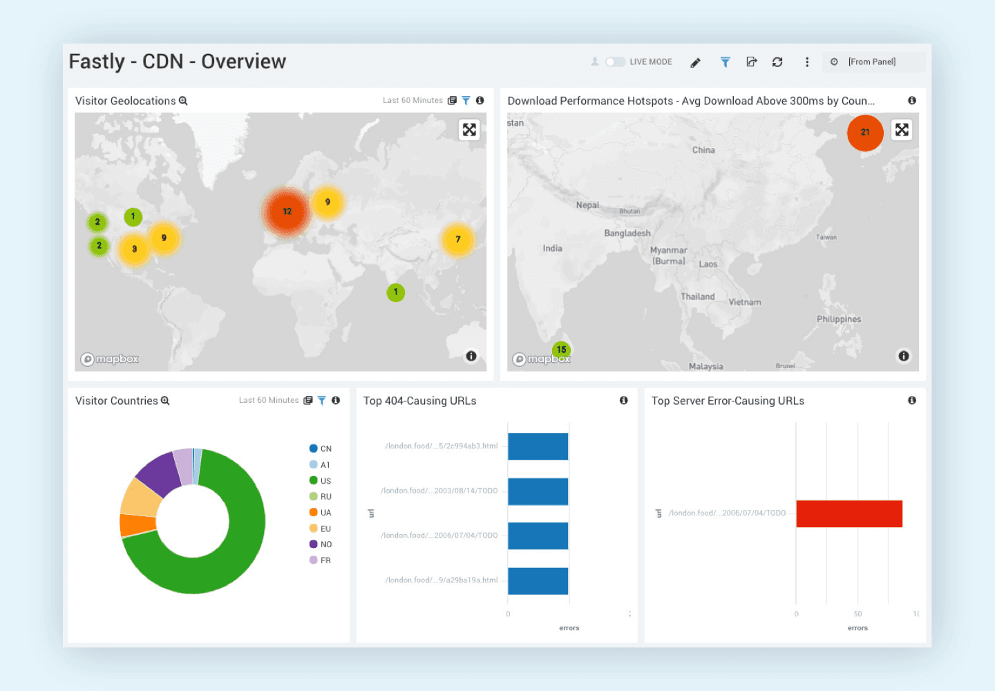Show info for Download Performance Hotspots panel
Viewport: 995px width, 691px height.
(912, 101)
